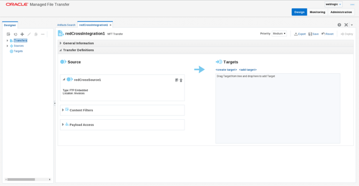Click the plus icon to create artifact

pos(22,34)
